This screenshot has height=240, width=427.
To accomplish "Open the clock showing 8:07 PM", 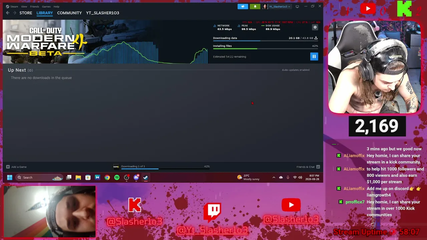I will pos(312,177).
